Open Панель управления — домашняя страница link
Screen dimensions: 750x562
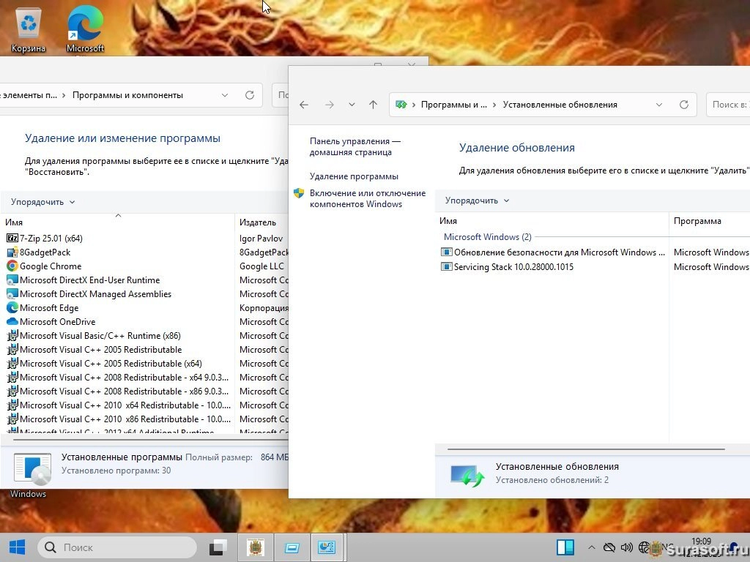tap(355, 146)
